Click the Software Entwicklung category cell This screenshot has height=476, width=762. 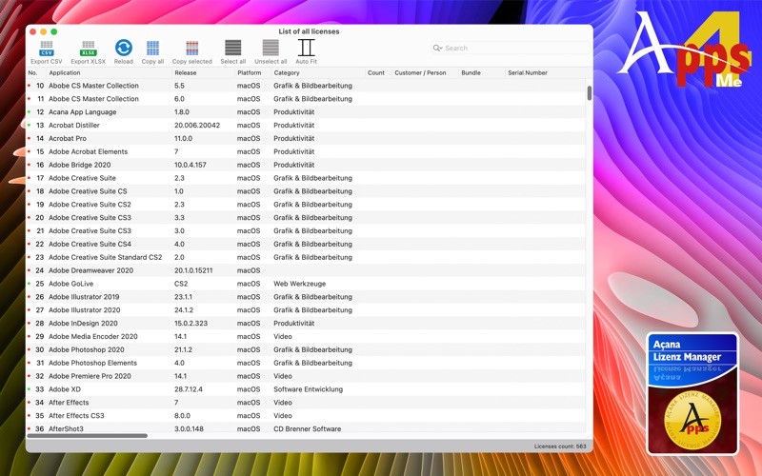pos(308,389)
